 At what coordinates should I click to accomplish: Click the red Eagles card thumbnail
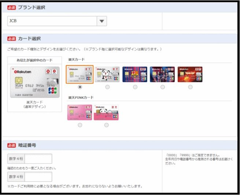(x=190, y=74)
